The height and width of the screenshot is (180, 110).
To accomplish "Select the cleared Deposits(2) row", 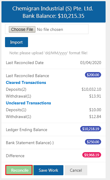I will (x=53, y=89).
